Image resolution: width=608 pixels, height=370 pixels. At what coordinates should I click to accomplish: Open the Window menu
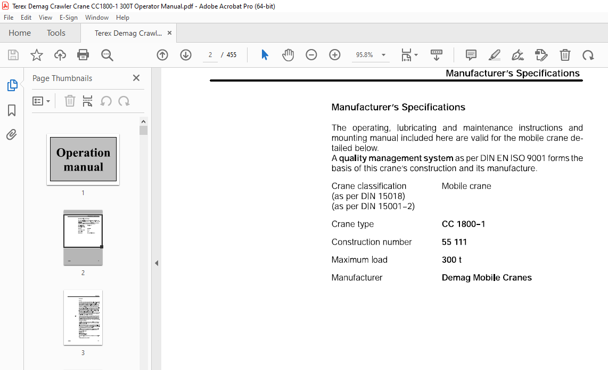click(x=96, y=18)
